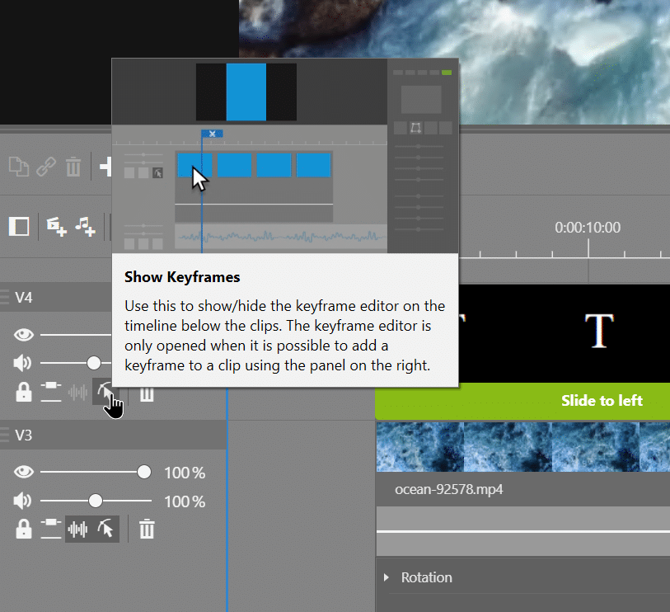Hide track V4 using the eye icon
The height and width of the screenshot is (612, 670).
[23, 335]
